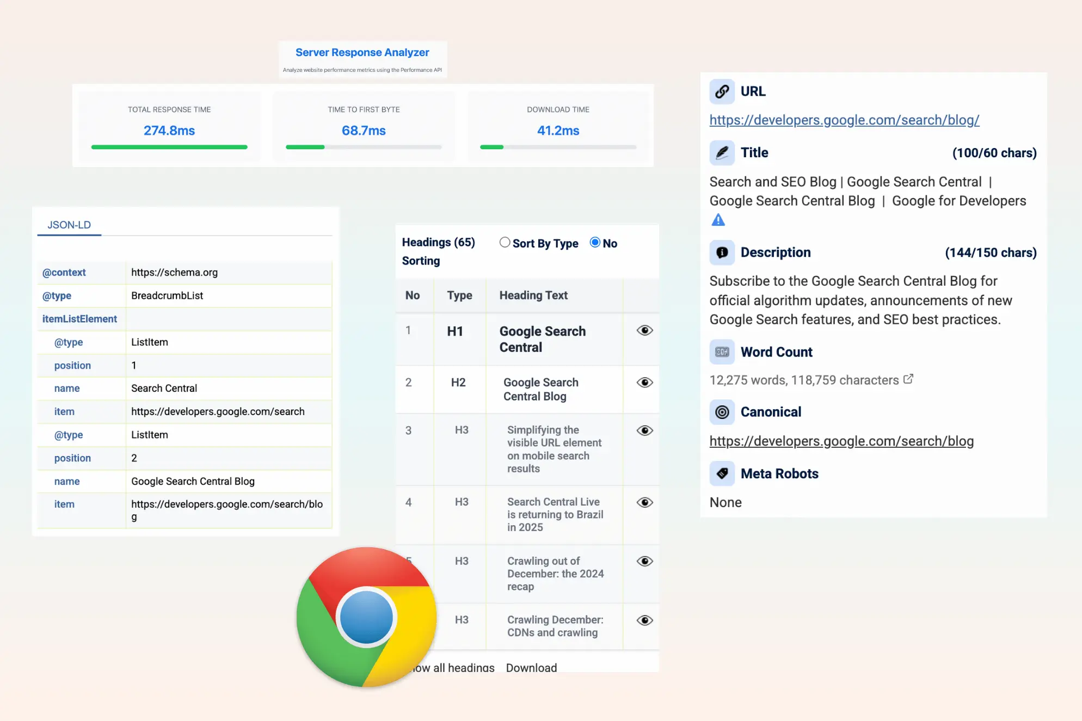This screenshot has height=721, width=1082.
Task: Click the 41.2ms download time value
Action: tap(558, 131)
